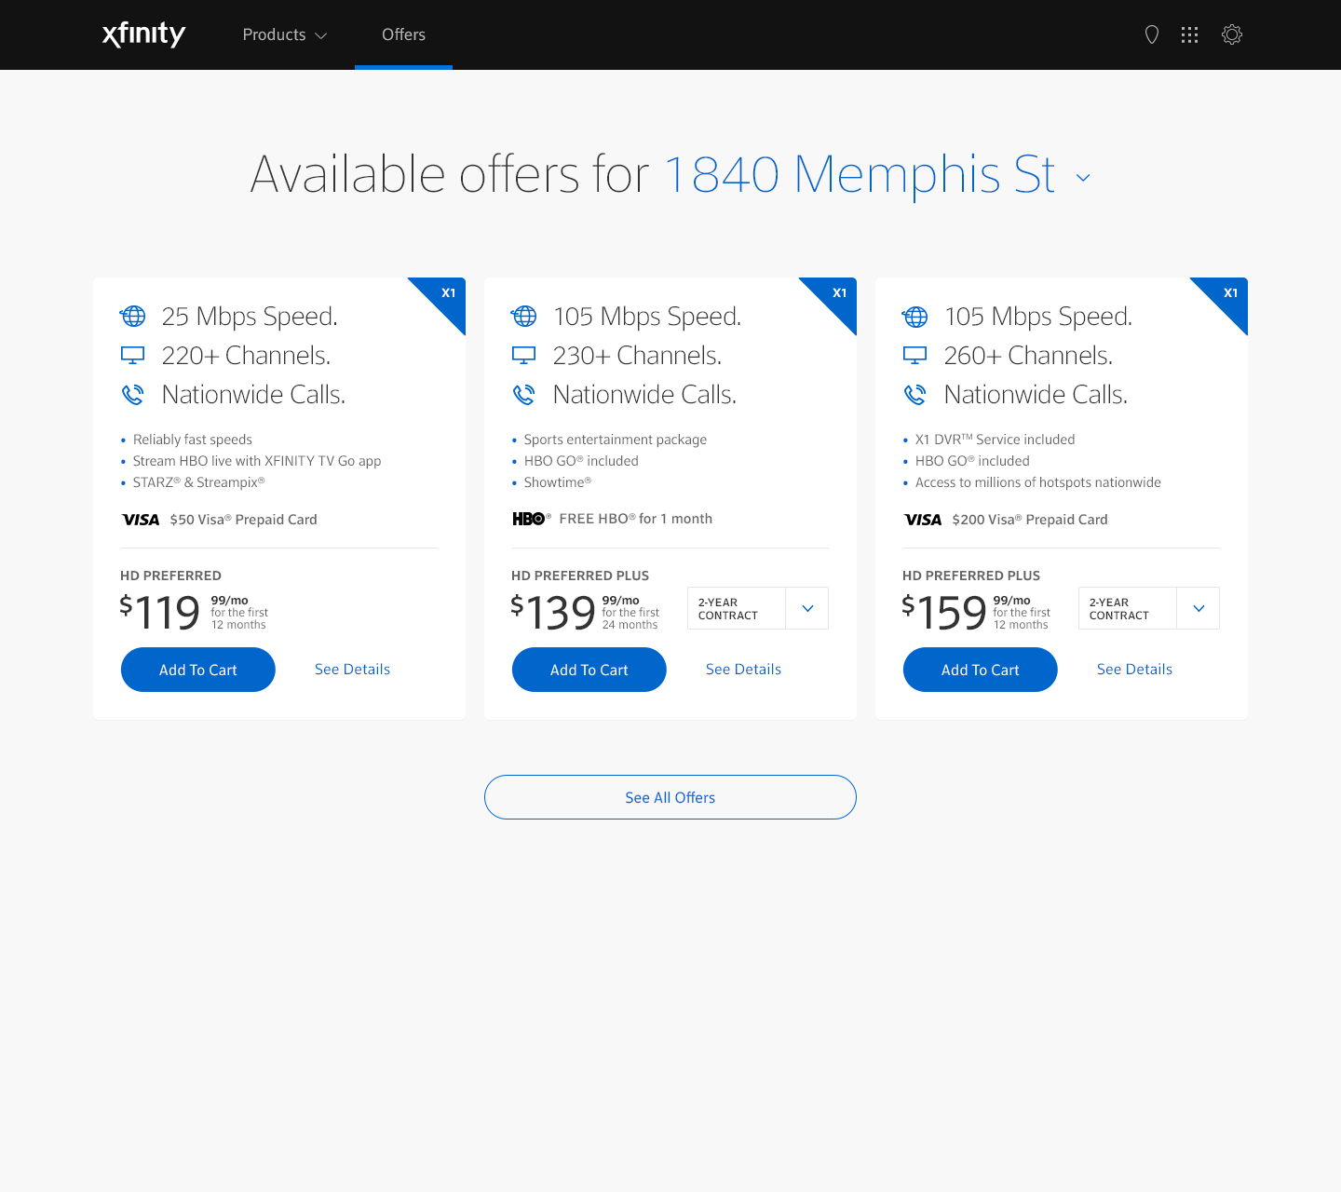Add the $139 plan to cart
The image size is (1341, 1192).
[589, 670]
